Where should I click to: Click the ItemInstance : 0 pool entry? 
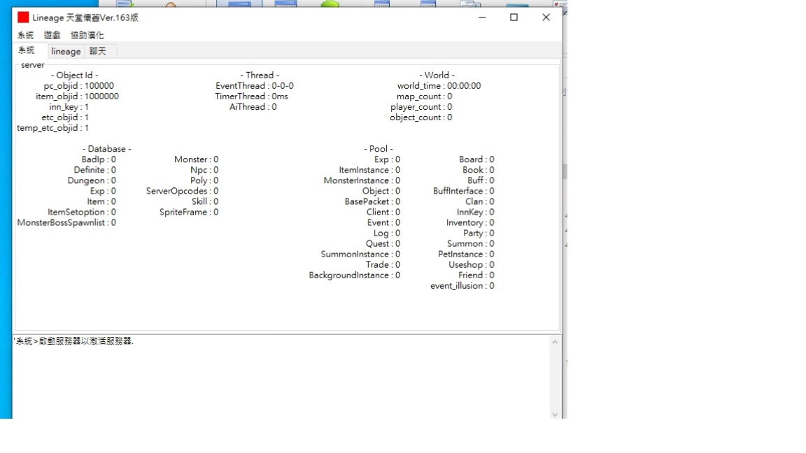point(369,170)
